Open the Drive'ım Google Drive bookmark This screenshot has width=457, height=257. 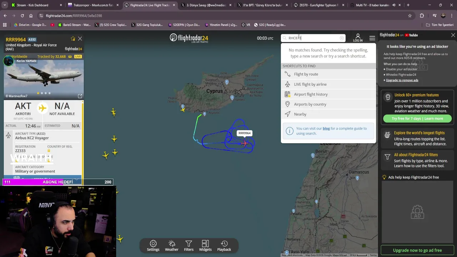[x=30, y=25]
